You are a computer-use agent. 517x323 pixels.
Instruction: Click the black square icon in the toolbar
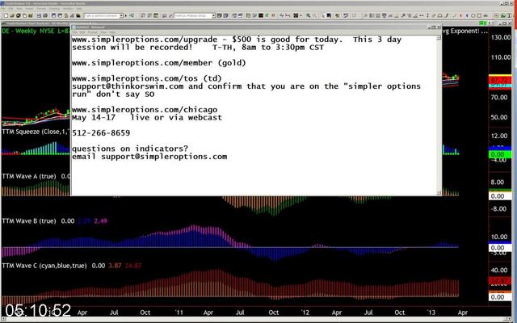tap(261, 15)
